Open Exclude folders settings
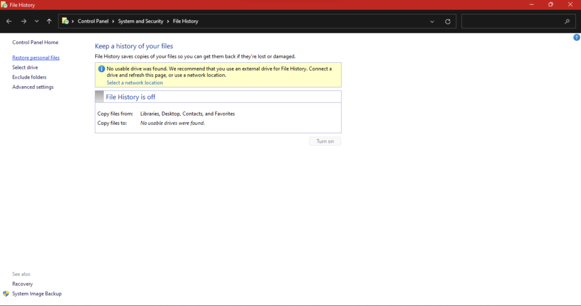The image size is (581, 306). [x=30, y=77]
